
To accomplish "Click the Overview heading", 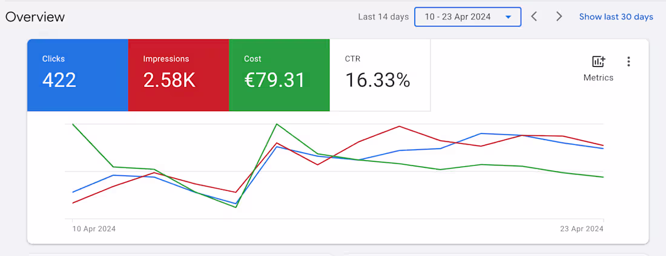I will [35, 17].
